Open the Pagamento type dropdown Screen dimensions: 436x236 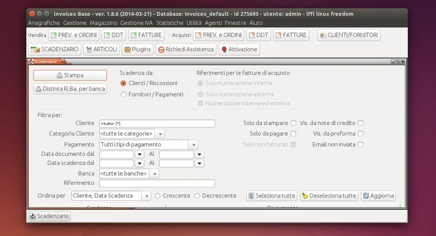(x=193, y=145)
